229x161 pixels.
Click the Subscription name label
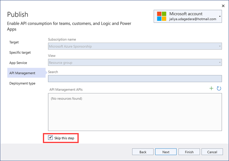tap(62, 39)
